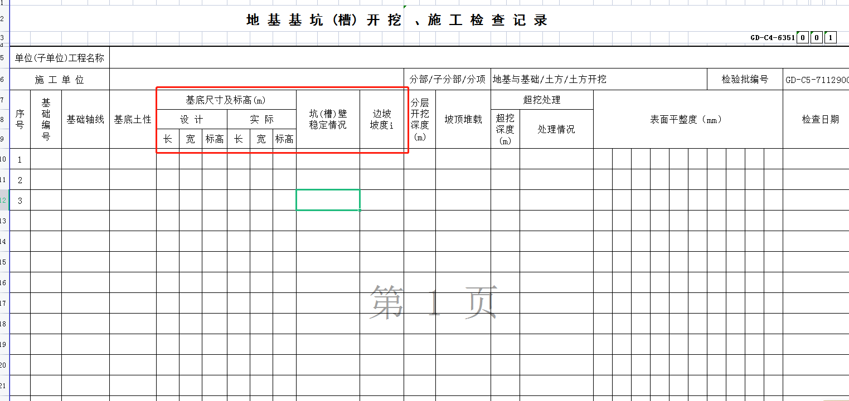Click the 检查日期 cell in serial row 1
The width and height of the screenshot is (849, 401).
[816, 159]
